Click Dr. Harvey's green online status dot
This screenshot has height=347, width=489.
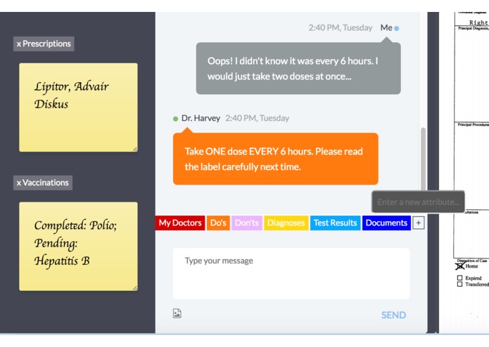coord(176,119)
